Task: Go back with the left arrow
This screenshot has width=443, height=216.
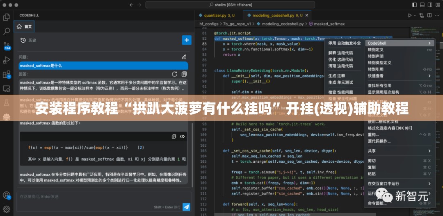Action: click(131, 5)
